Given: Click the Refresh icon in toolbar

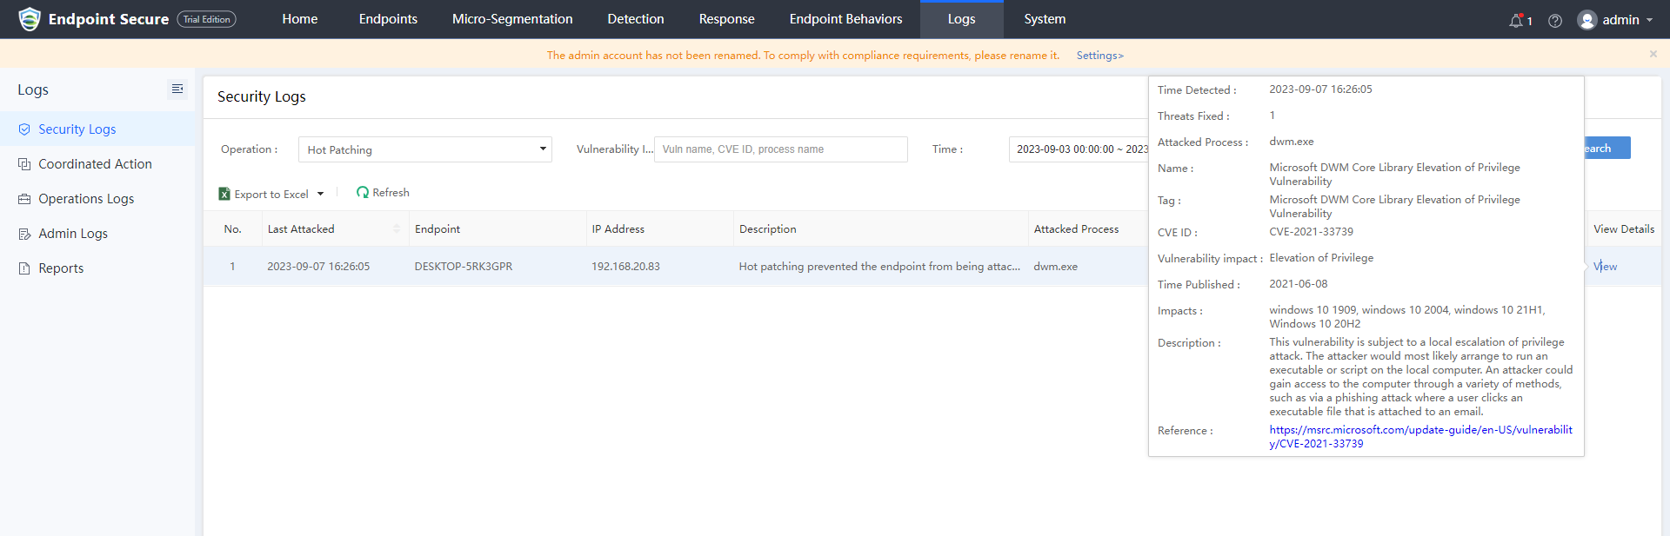Looking at the screenshot, I should [x=363, y=193].
